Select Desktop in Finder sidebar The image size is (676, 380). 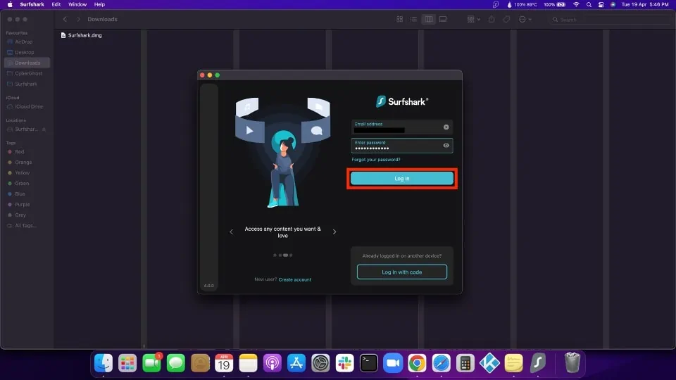[27, 52]
